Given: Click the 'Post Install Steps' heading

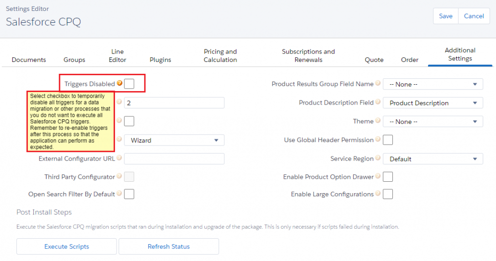Looking at the screenshot, I should [x=44, y=212].
